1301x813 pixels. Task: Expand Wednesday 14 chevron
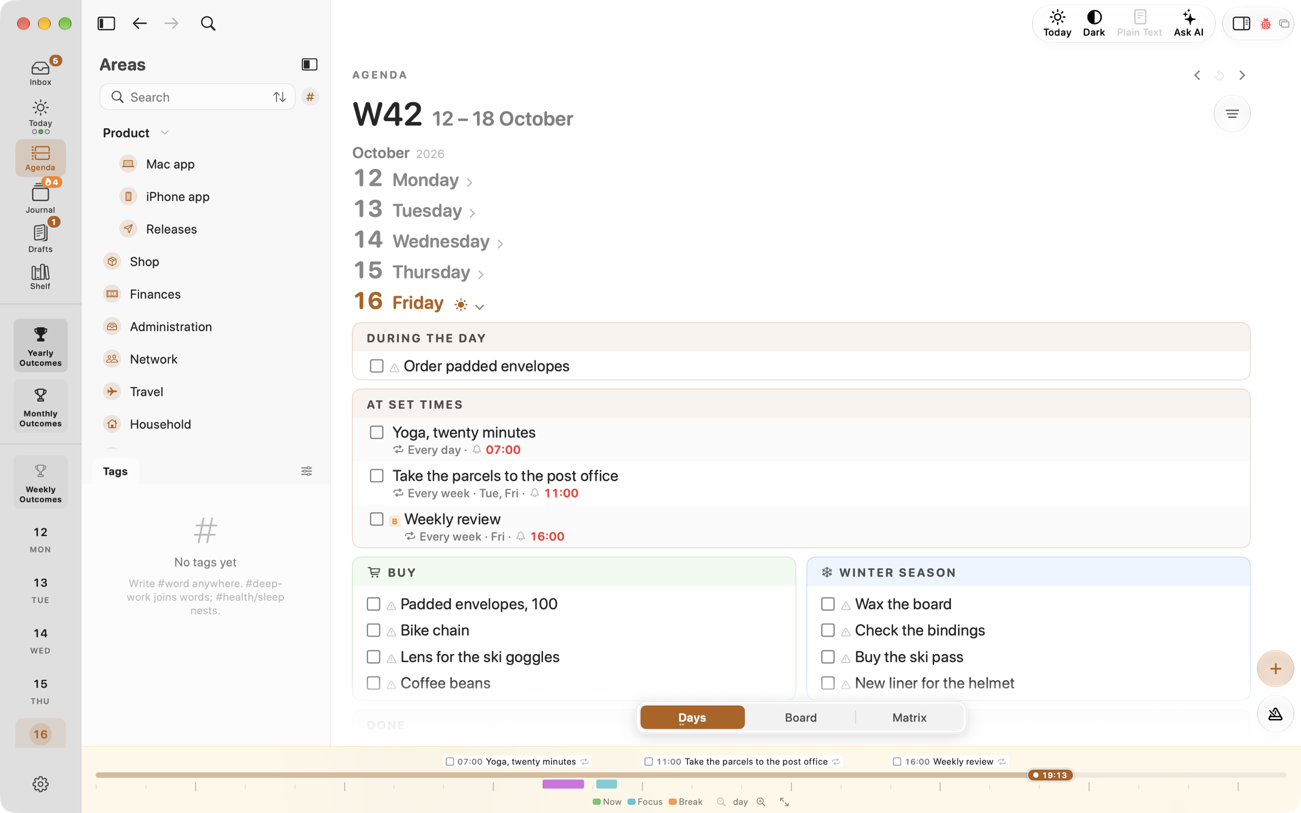click(500, 244)
